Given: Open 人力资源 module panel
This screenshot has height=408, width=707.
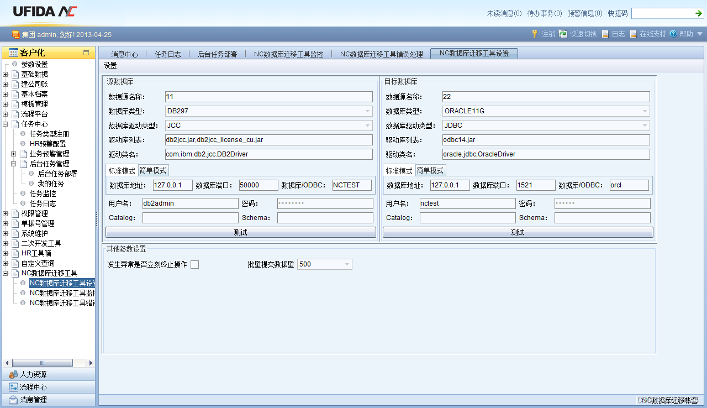Looking at the screenshot, I should 49,374.
